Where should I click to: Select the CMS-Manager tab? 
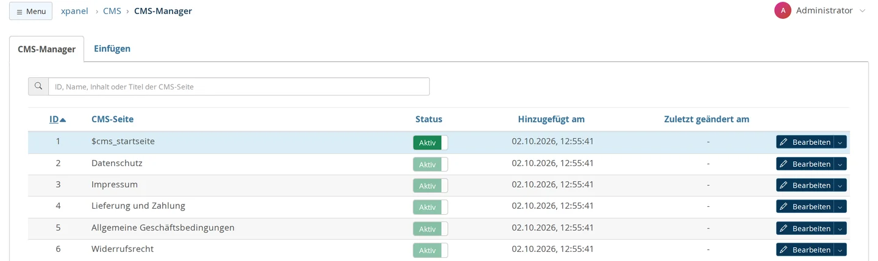point(47,49)
